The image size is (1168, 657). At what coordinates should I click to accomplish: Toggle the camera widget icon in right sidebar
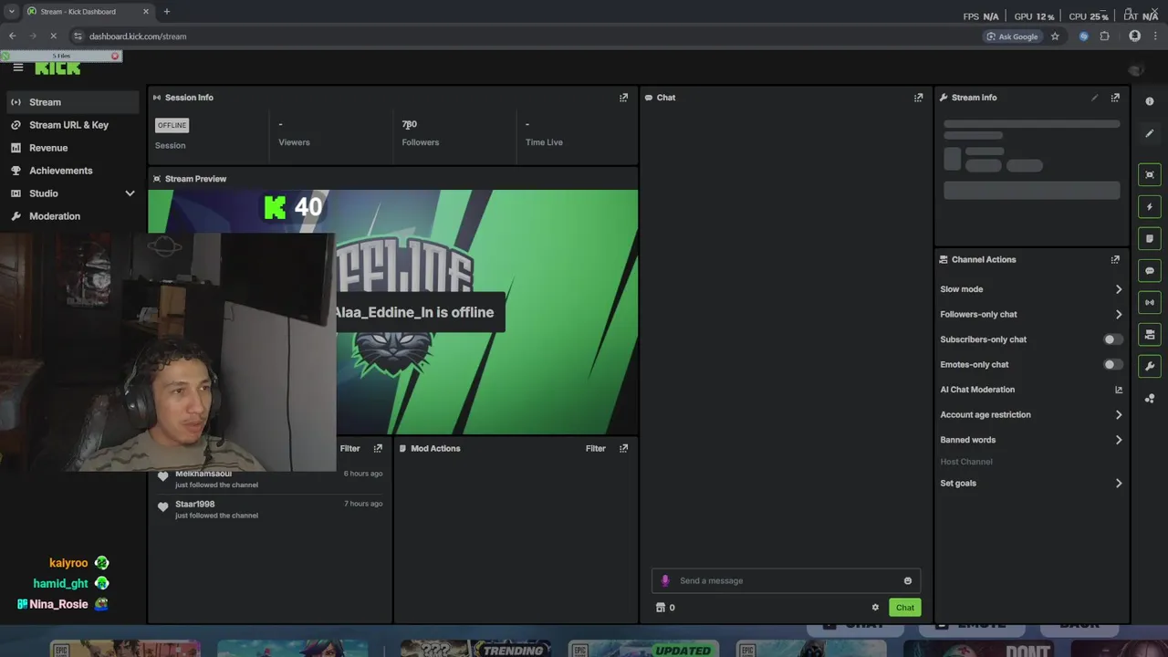click(x=1150, y=335)
